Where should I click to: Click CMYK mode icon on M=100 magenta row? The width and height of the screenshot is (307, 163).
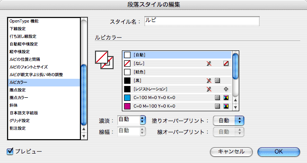click(226, 106)
